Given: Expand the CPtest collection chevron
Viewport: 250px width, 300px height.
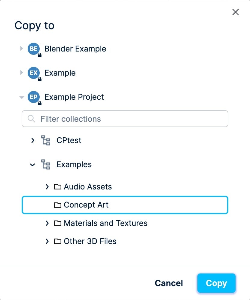Looking at the screenshot, I should [x=33, y=140].
